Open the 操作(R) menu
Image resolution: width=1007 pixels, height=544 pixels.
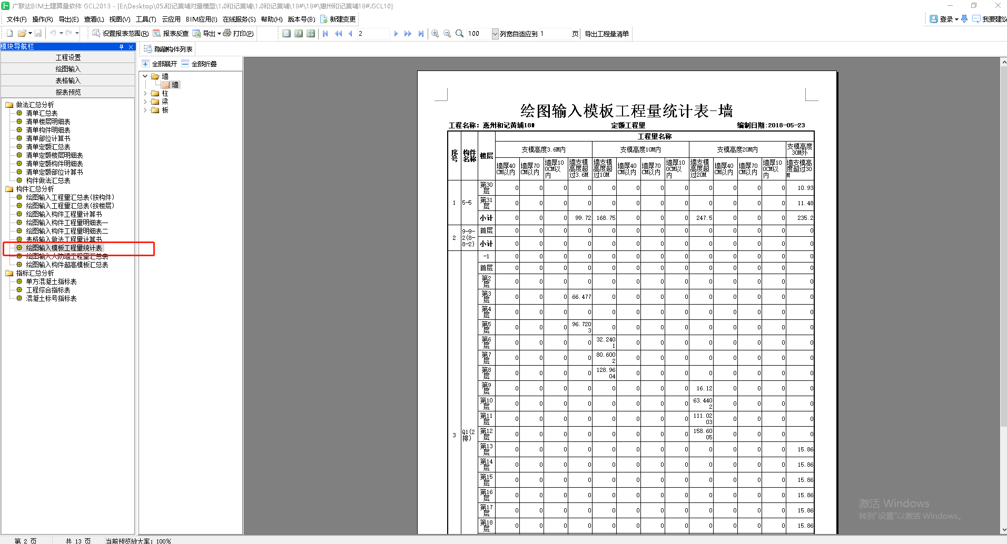point(42,19)
